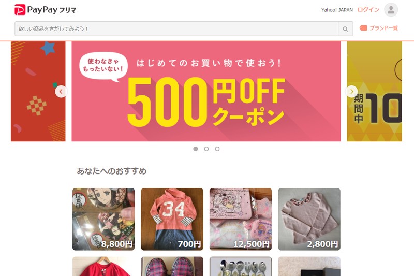Advance carousel with right arrow
414x276 pixels.
351,91
